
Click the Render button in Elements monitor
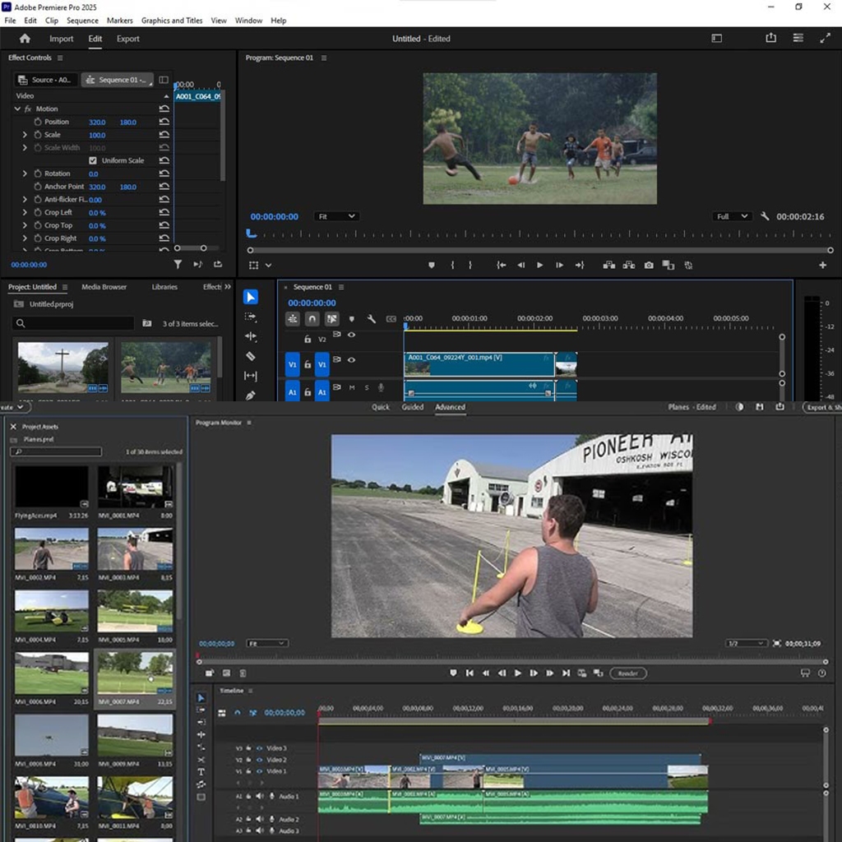627,673
